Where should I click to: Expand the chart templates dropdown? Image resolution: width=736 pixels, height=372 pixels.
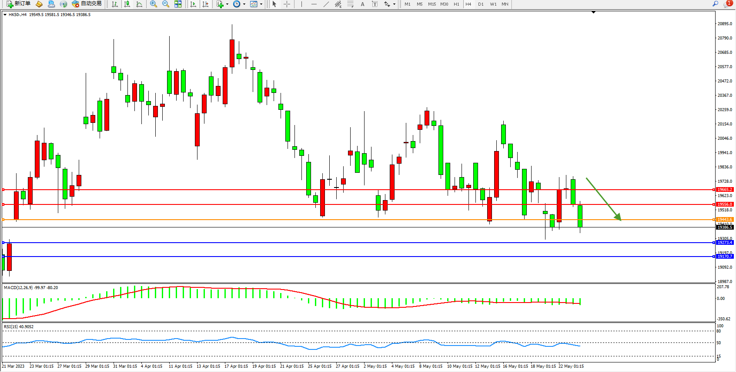coord(261,4)
